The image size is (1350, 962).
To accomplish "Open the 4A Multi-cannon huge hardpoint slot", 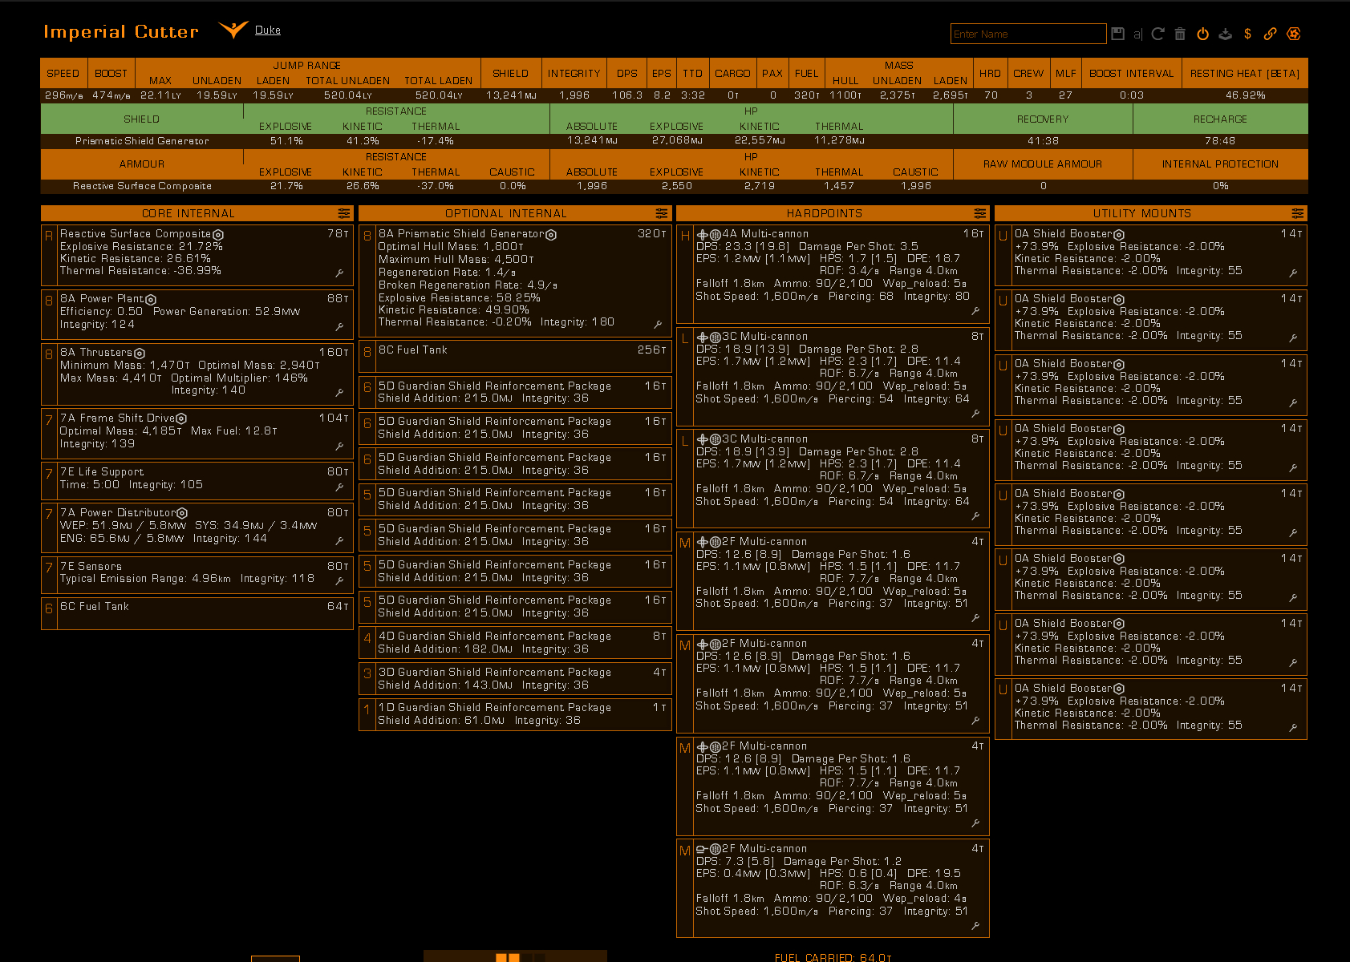I will click(833, 273).
